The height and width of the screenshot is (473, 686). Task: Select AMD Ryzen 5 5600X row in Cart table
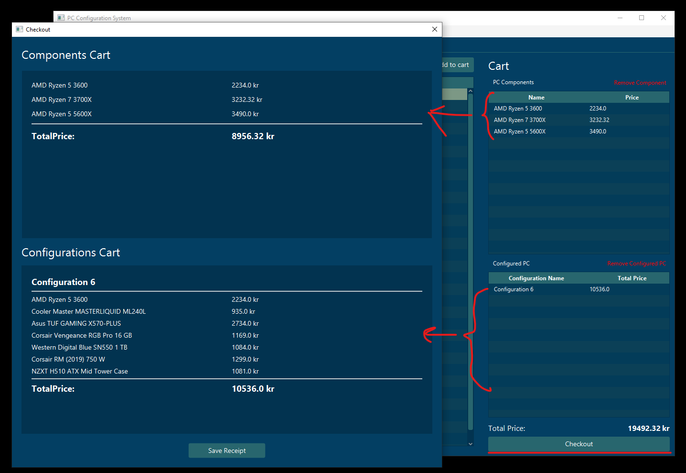579,132
